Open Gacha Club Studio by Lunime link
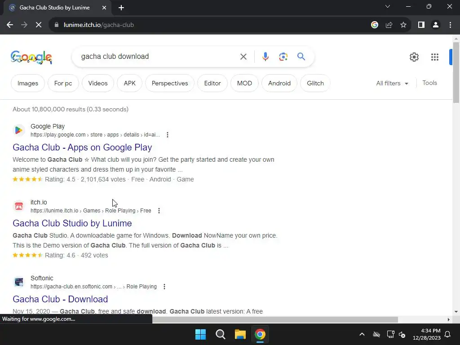Screen dimensions: 460x345 click(x=72, y=223)
